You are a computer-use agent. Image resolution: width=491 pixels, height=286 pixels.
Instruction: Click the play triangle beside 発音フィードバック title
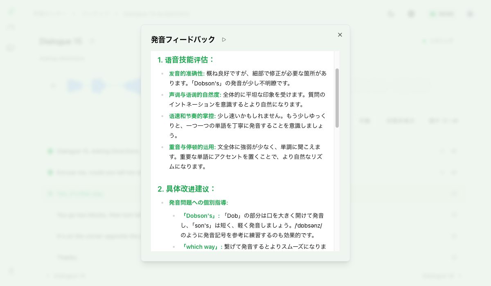[x=223, y=40]
